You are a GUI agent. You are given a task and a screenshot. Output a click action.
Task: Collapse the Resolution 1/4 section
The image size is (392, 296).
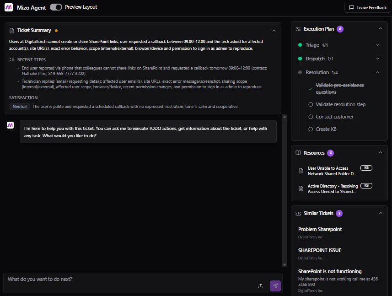[378, 72]
